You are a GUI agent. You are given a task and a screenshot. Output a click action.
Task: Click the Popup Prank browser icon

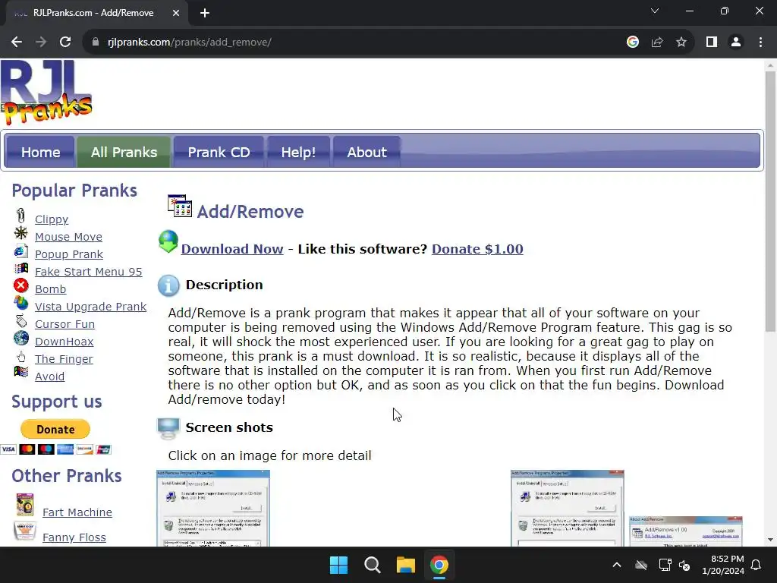[x=20, y=251]
